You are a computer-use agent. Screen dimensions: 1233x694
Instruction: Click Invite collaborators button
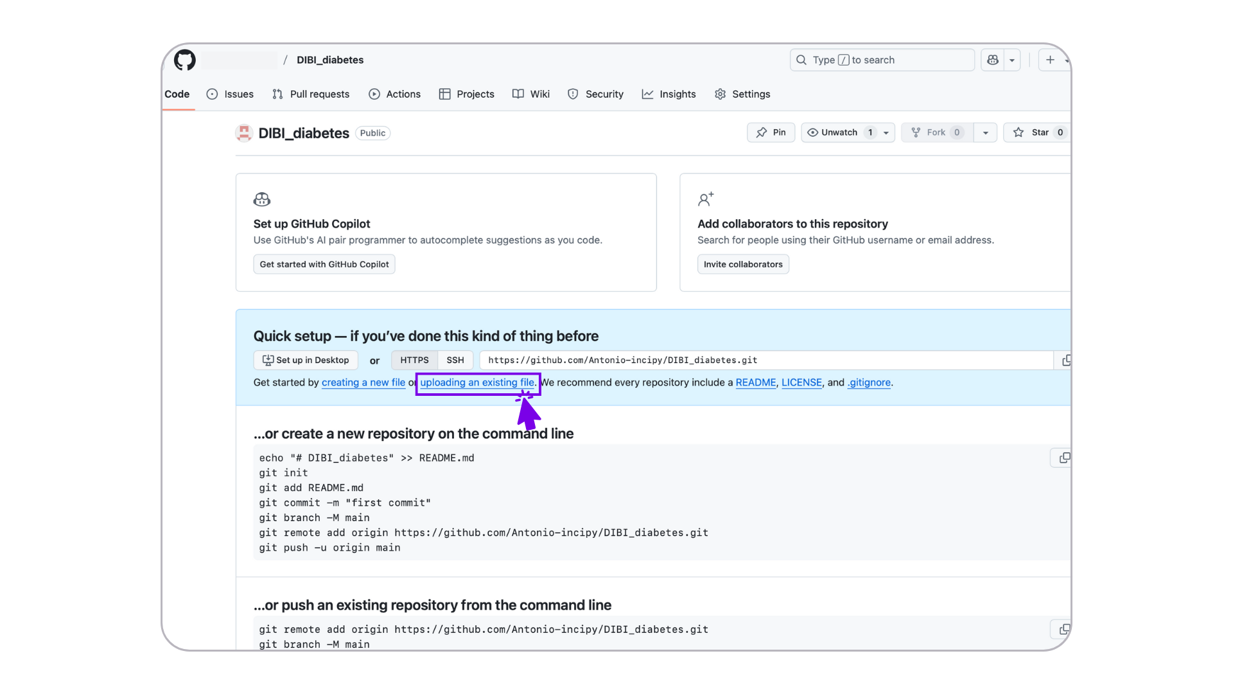(743, 264)
